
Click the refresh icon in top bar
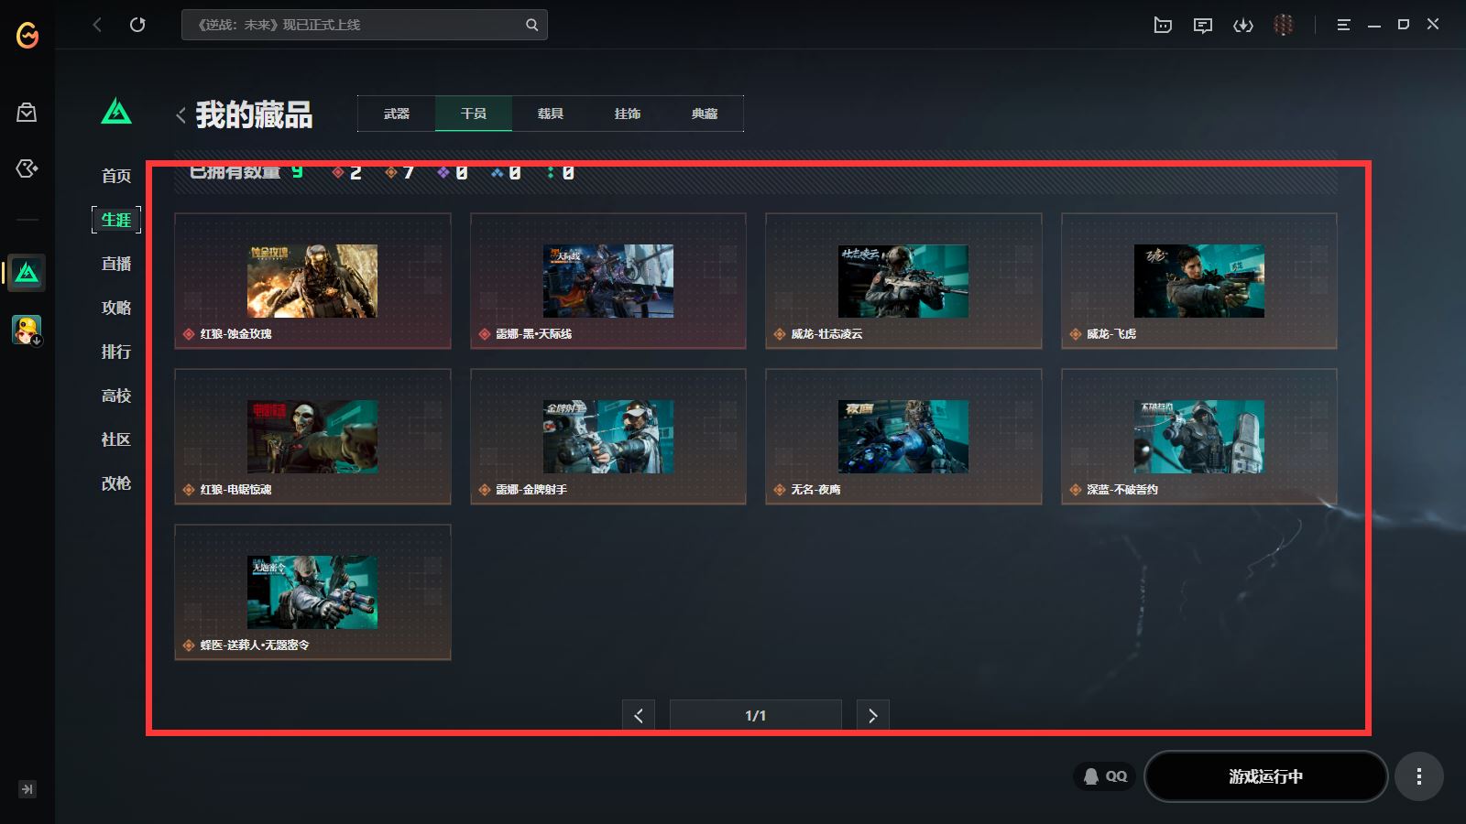tap(137, 25)
